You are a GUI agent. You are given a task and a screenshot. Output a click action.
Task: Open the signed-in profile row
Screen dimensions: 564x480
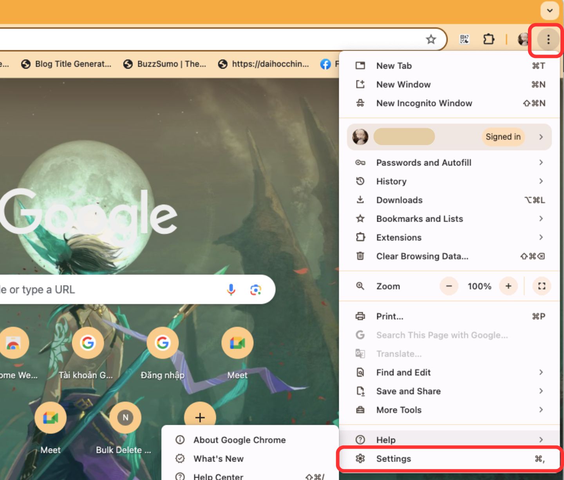[x=450, y=137]
